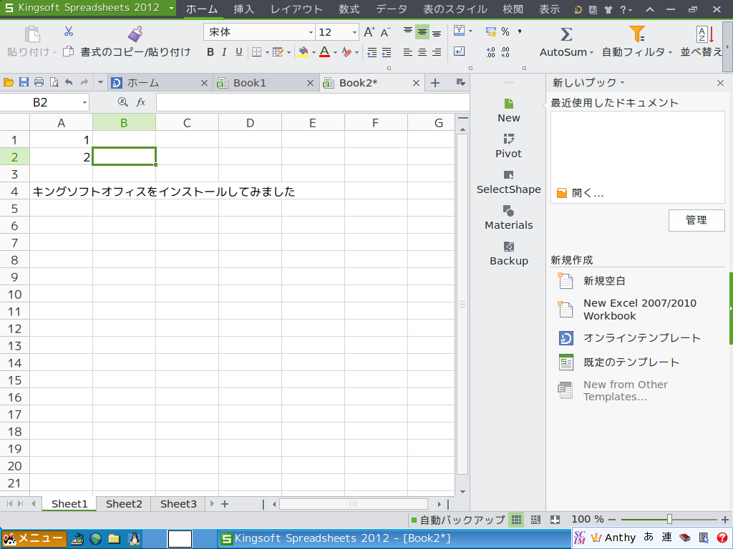Click Backup in the side panel
Viewport: 733px width, 549px height.
pos(509,254)
